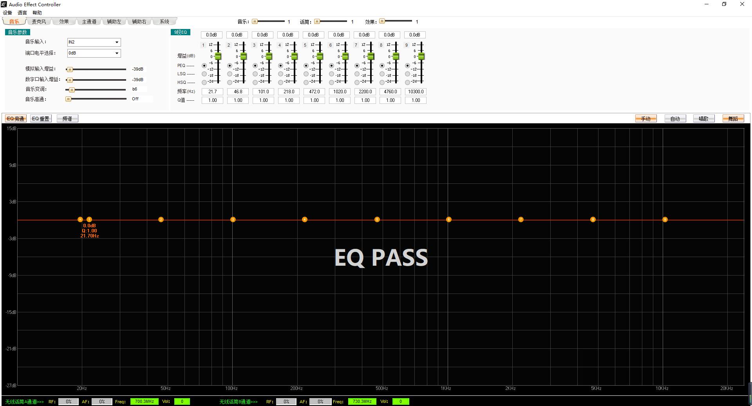Switch to the 麦克风 tab

39,22
